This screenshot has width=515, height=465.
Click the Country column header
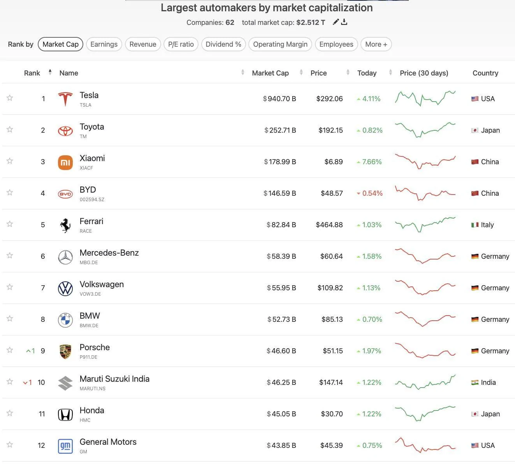485,73
